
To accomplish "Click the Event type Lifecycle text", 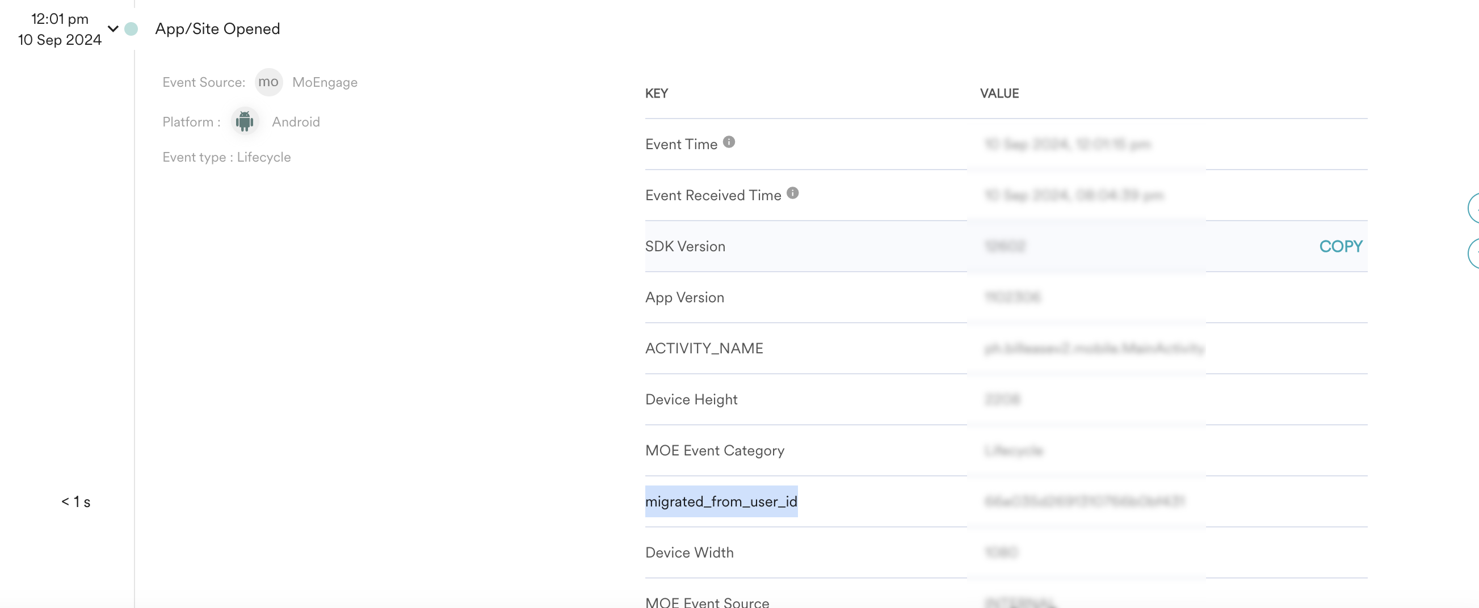I will 226,157.
